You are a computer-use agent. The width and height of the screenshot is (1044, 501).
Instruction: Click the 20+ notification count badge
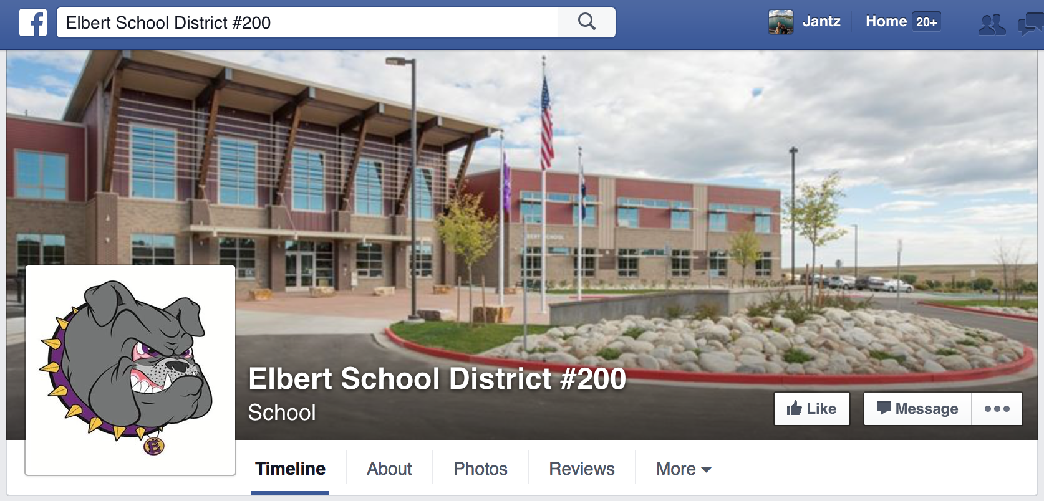[926, 22]
